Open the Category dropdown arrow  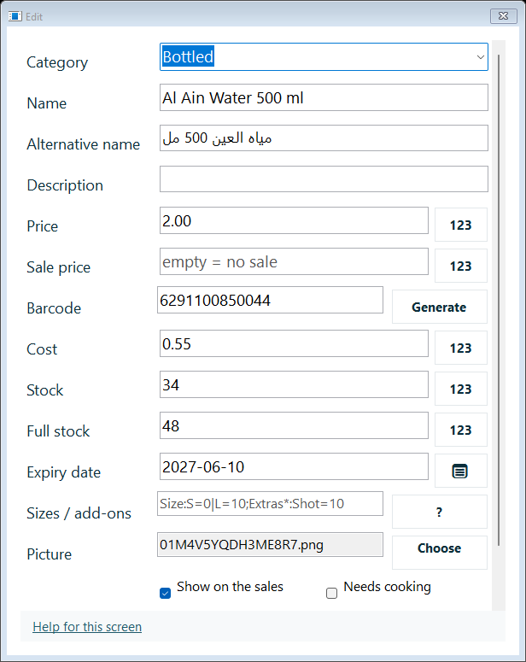pos(481,57)
